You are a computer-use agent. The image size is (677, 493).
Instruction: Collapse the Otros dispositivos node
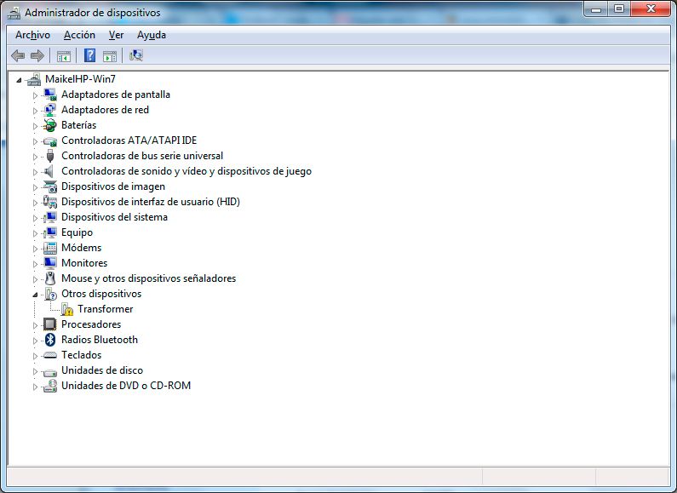click(36, 294)
